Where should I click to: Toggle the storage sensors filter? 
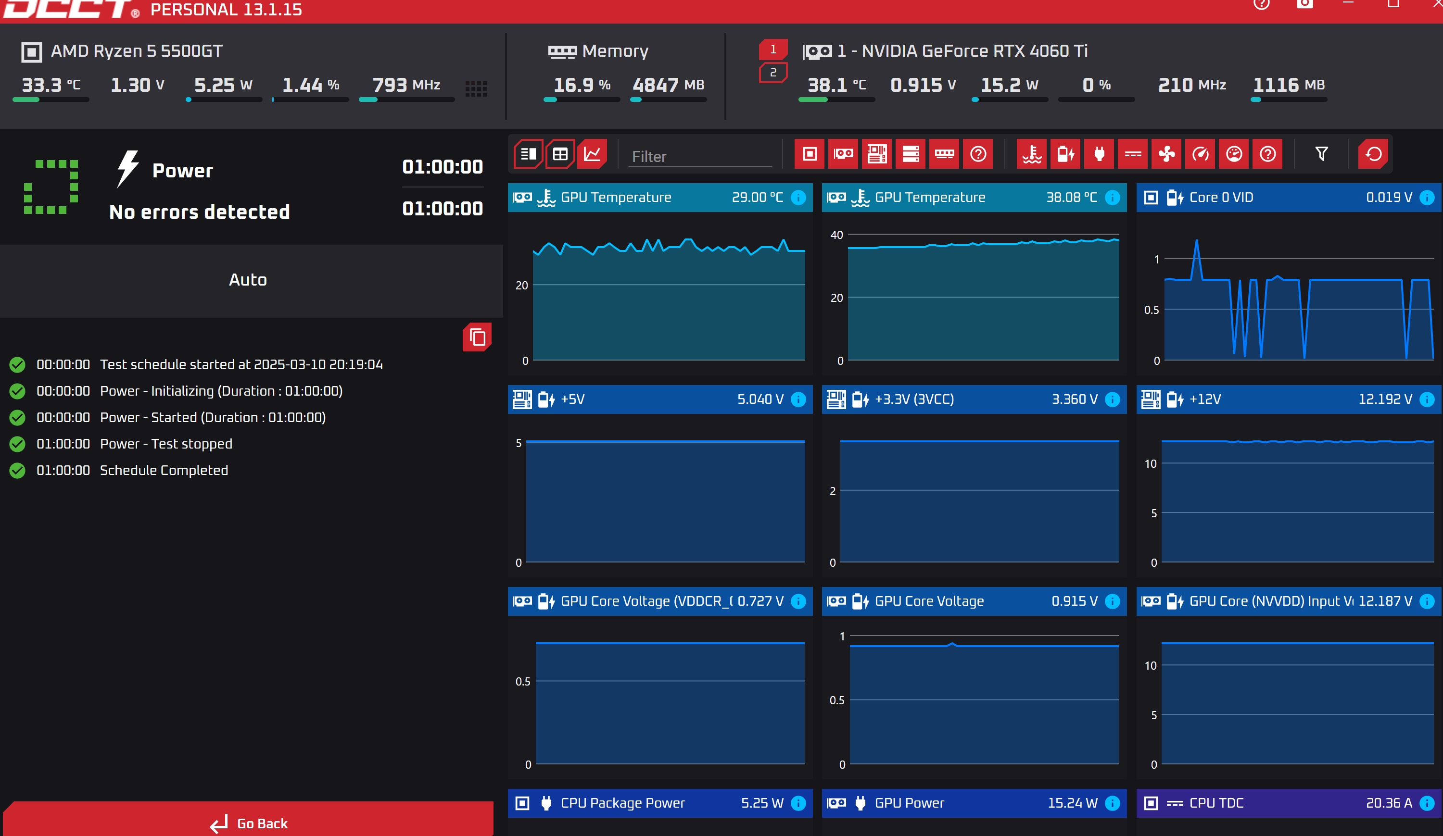click(x=911, y=154)
